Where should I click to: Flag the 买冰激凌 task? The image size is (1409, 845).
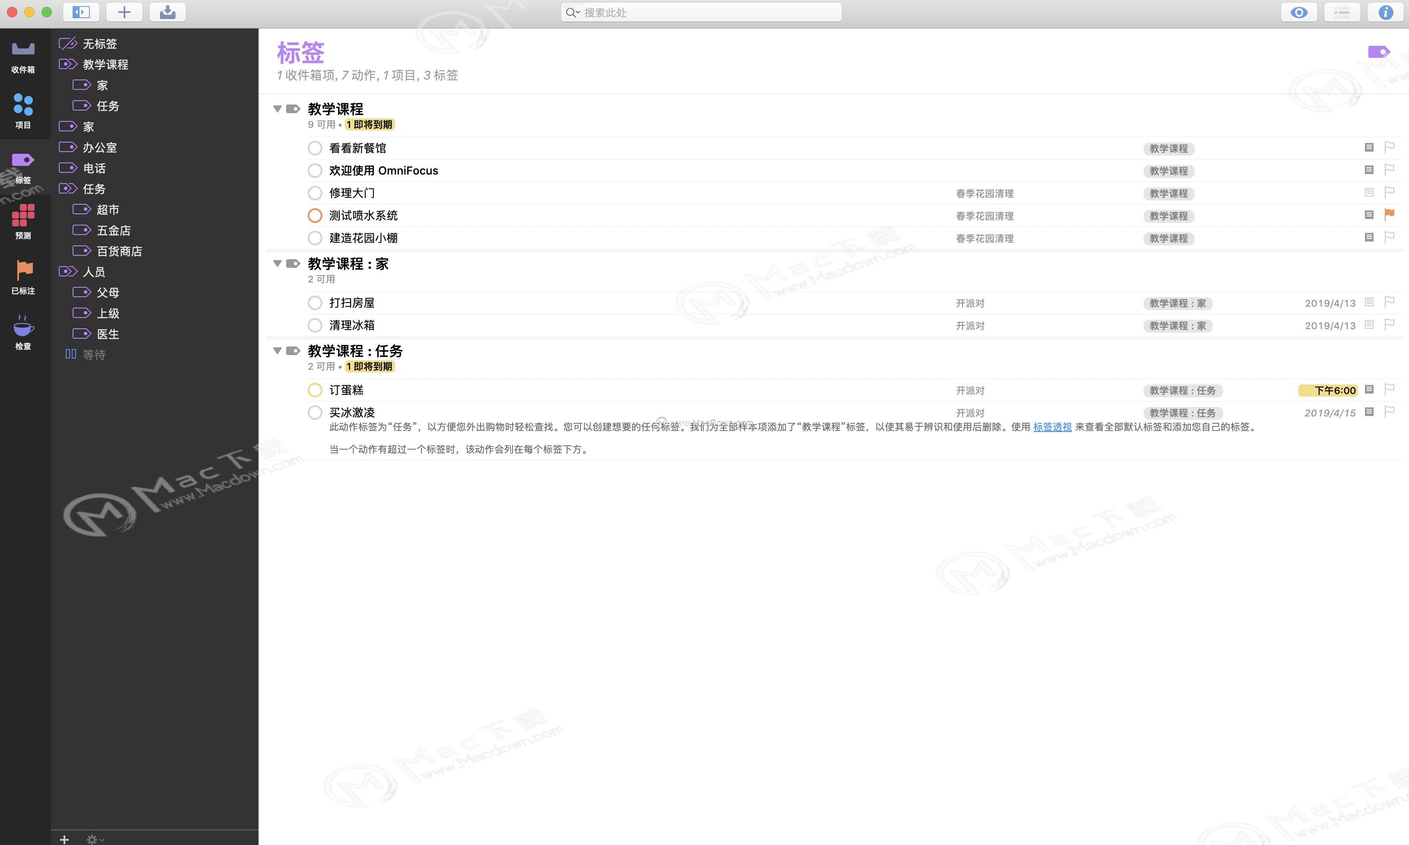(1389, 412)
